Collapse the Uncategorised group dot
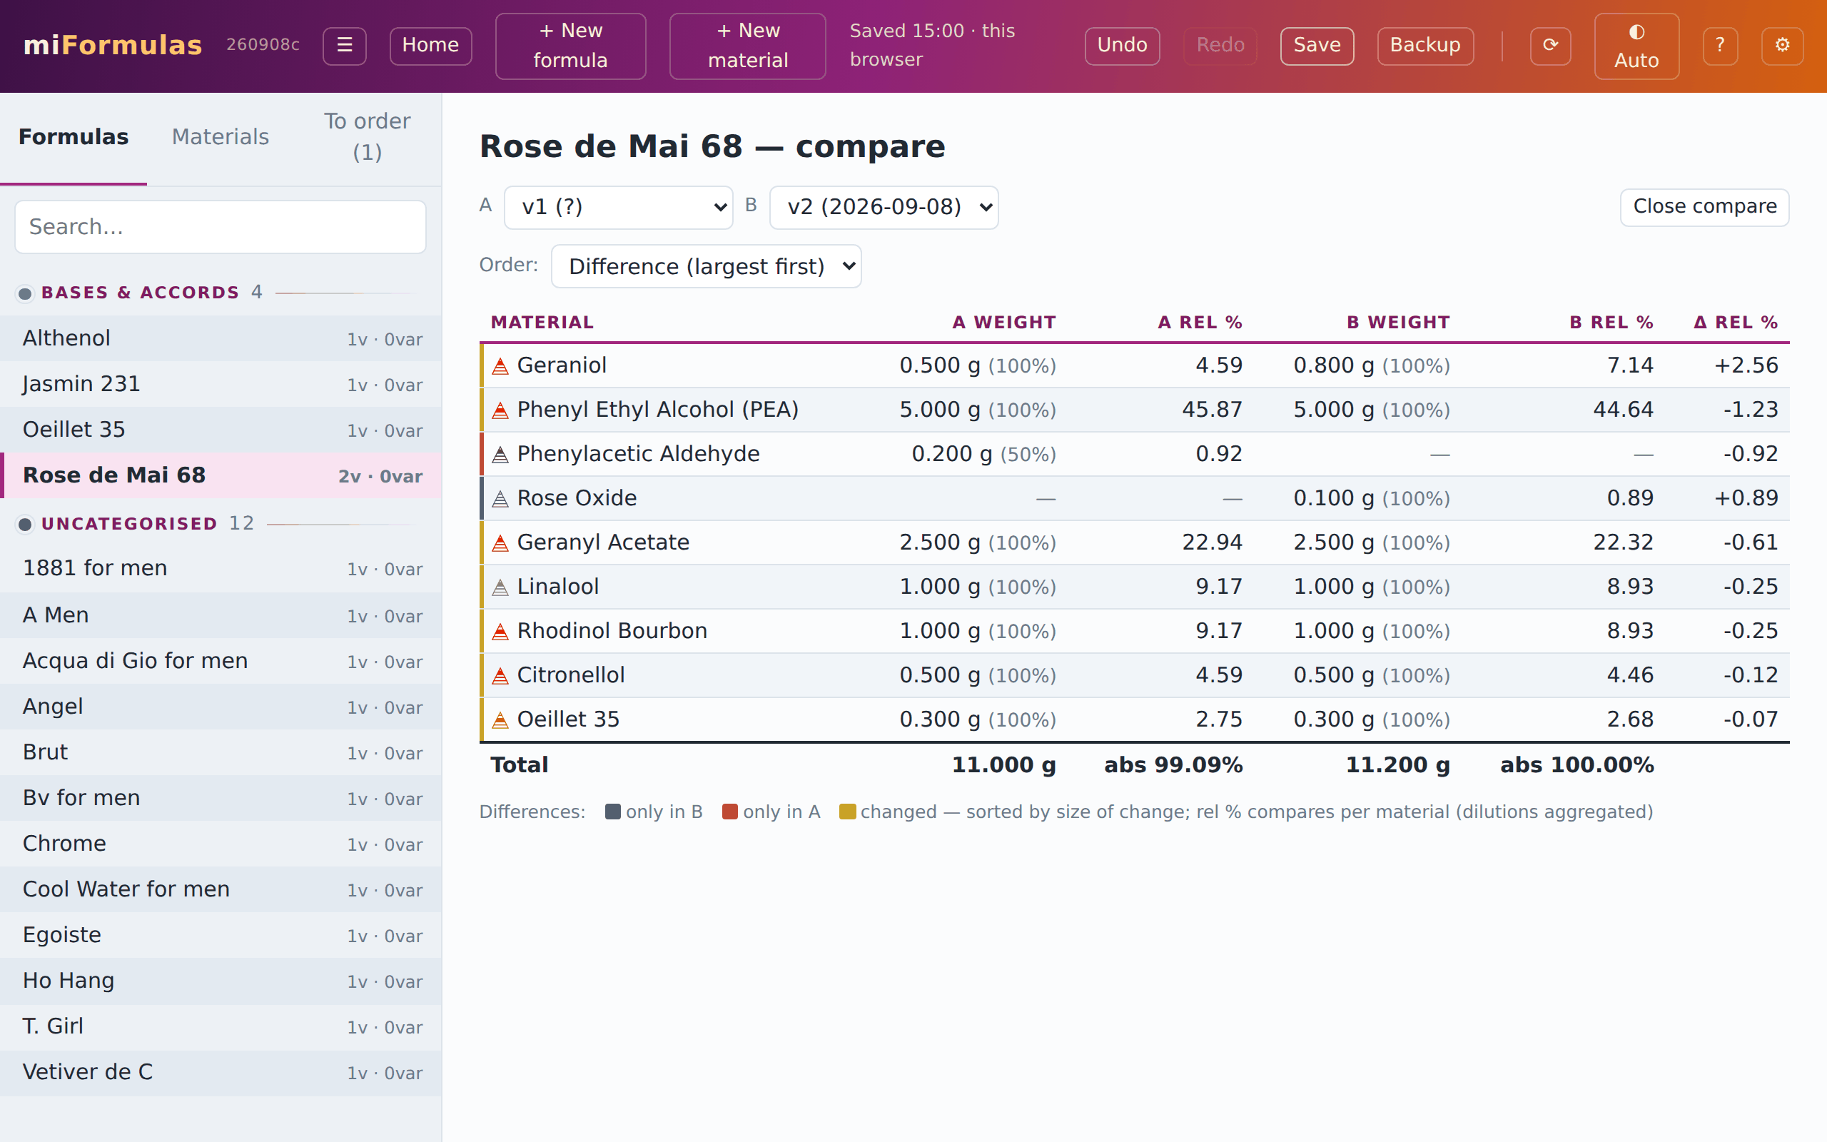 tap(25, 524)
